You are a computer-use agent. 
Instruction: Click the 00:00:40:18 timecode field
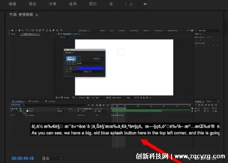tap(23, 158)
